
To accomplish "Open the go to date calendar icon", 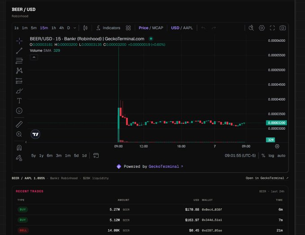I will 96,156.
